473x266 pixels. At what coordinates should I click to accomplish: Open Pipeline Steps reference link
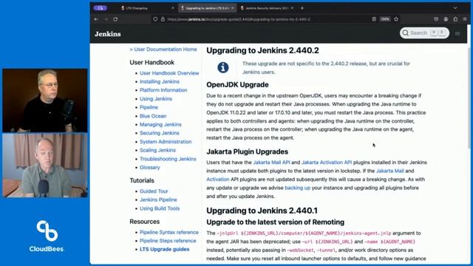click(x=168, y=241)
